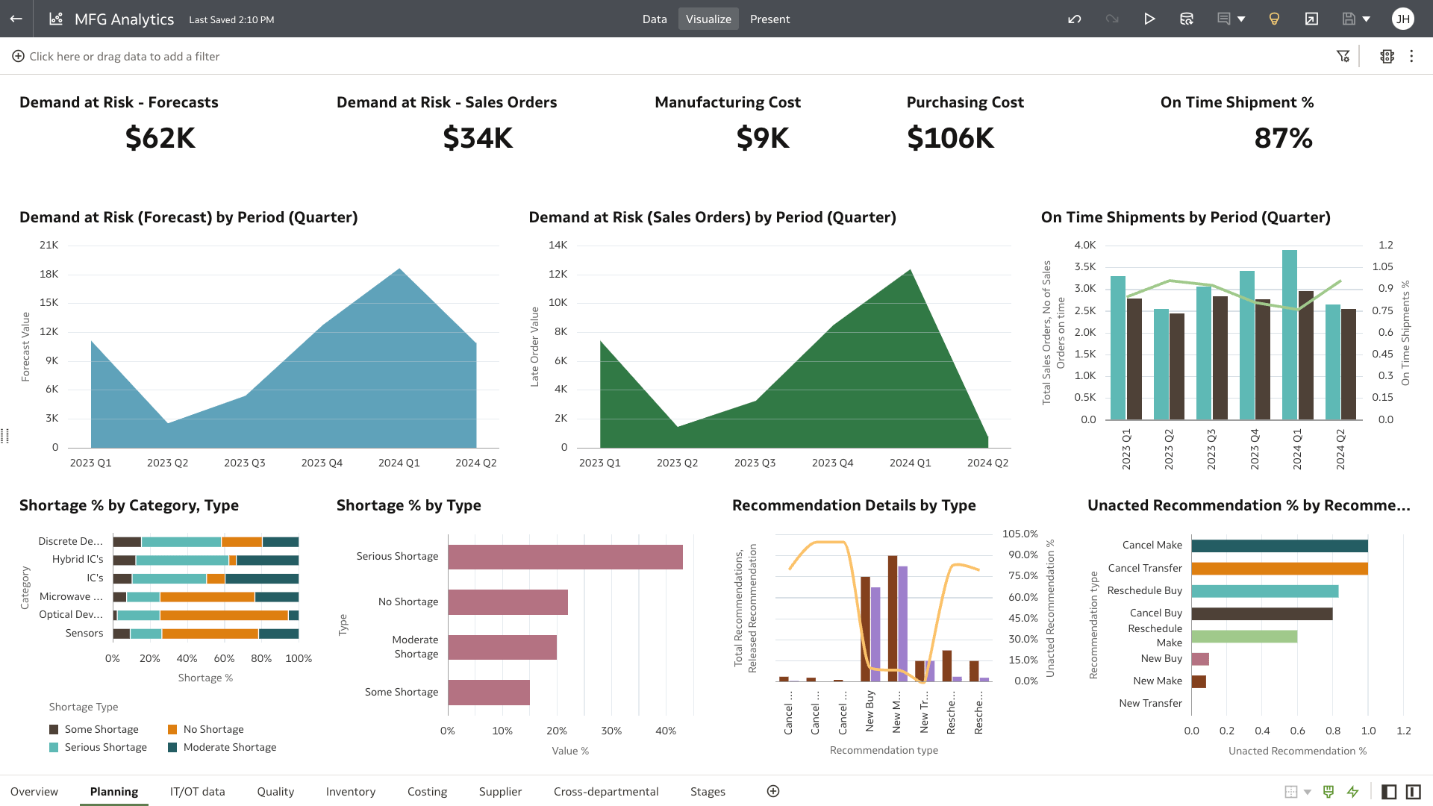
Task: Expand the save options dropdown arrow
Action: [1367, 19]
